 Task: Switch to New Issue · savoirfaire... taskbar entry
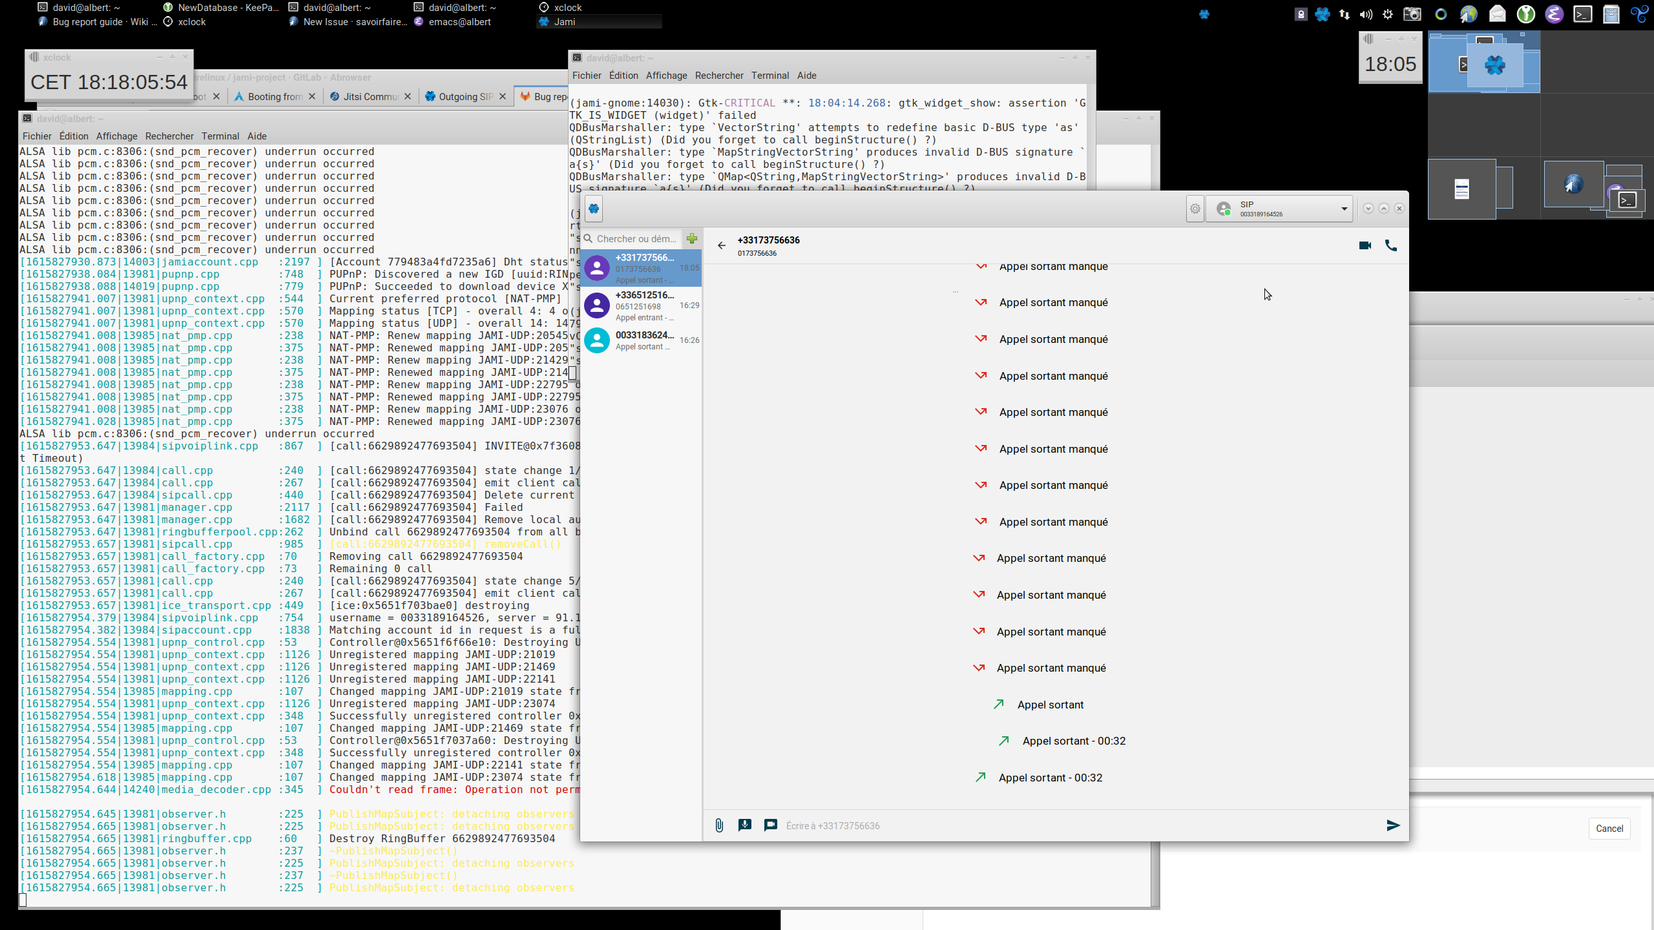coord(348,22)
